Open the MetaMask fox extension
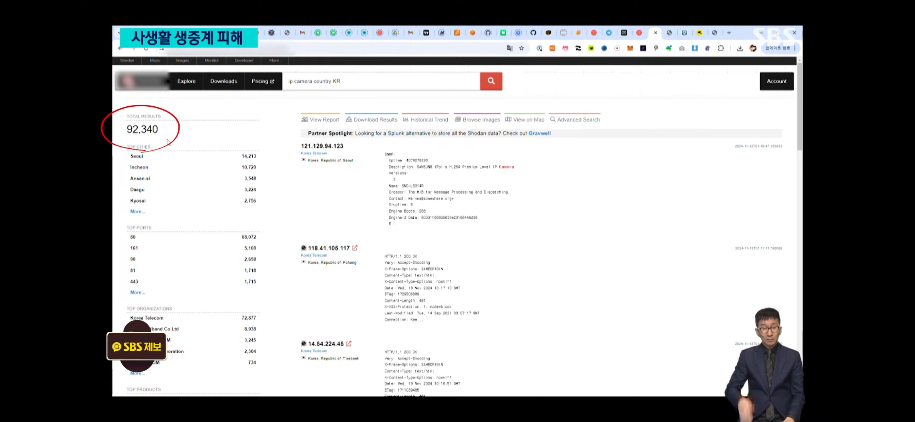The image size is (915, 422). point(630,48)
